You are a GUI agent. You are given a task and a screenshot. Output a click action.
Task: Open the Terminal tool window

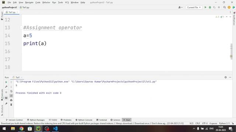(102, 120)
